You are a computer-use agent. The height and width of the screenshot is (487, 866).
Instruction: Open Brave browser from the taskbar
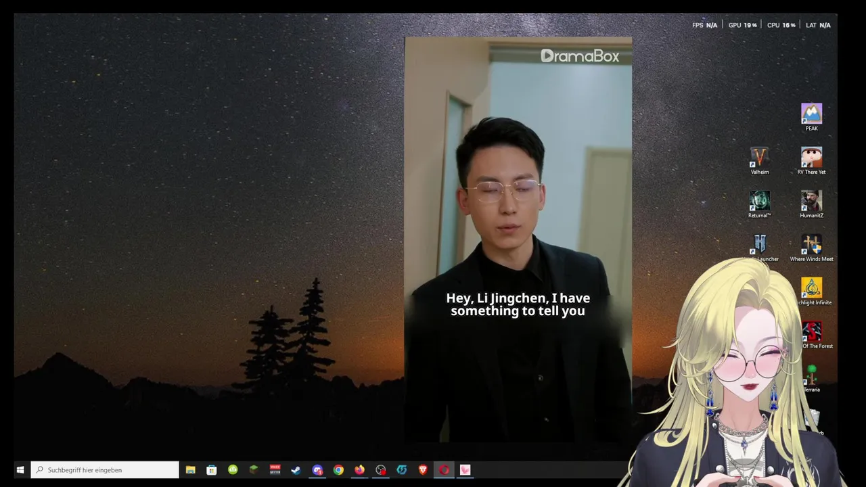pyautogui.click(x=423, y=470)
